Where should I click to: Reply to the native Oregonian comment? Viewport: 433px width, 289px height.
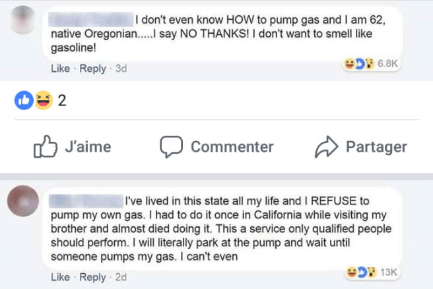(x=92, y=69)
